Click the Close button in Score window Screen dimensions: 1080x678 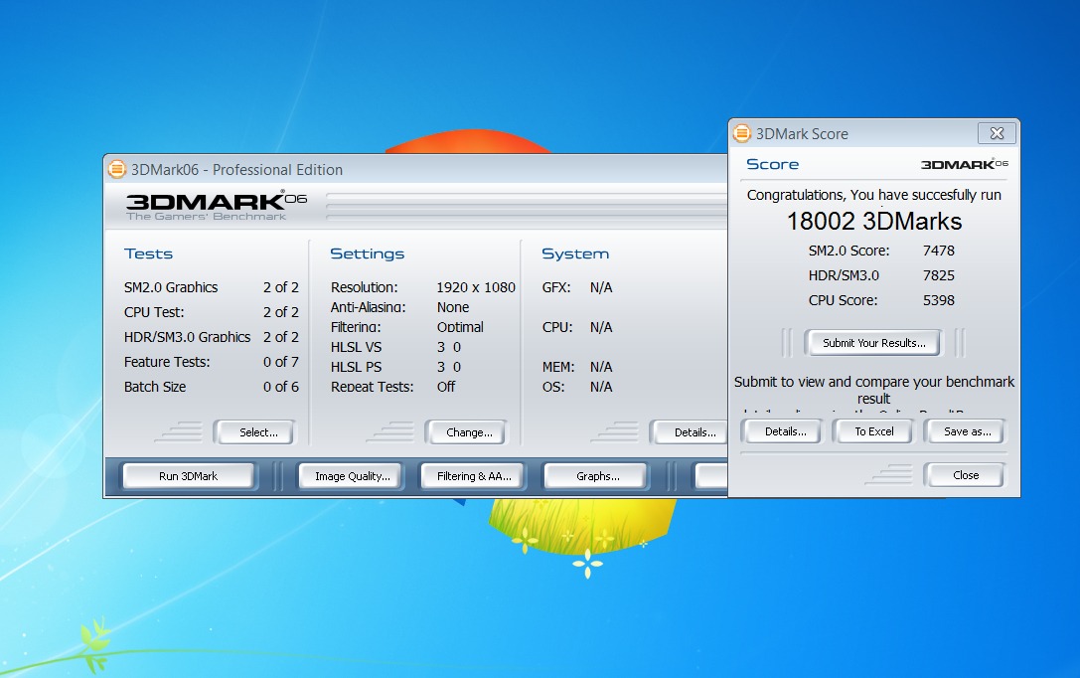click(965, 475)
